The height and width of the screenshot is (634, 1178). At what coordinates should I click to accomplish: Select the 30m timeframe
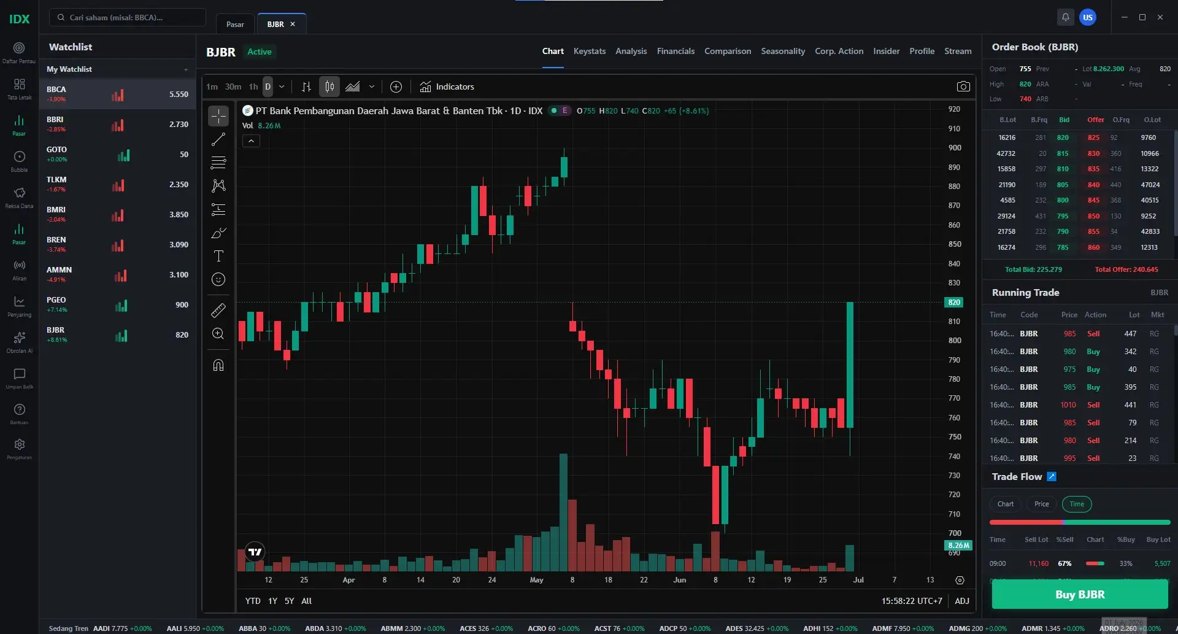click(x=233, y=87)
